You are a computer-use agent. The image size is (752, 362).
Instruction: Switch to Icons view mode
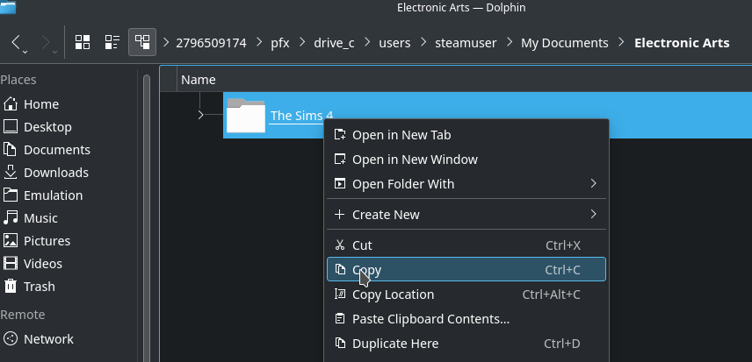pos(83,42)
